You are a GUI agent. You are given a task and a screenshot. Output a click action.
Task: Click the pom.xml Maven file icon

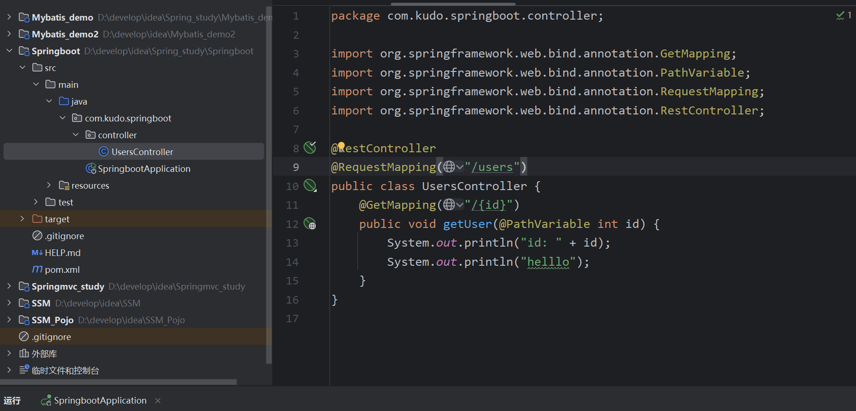(37, 269)
